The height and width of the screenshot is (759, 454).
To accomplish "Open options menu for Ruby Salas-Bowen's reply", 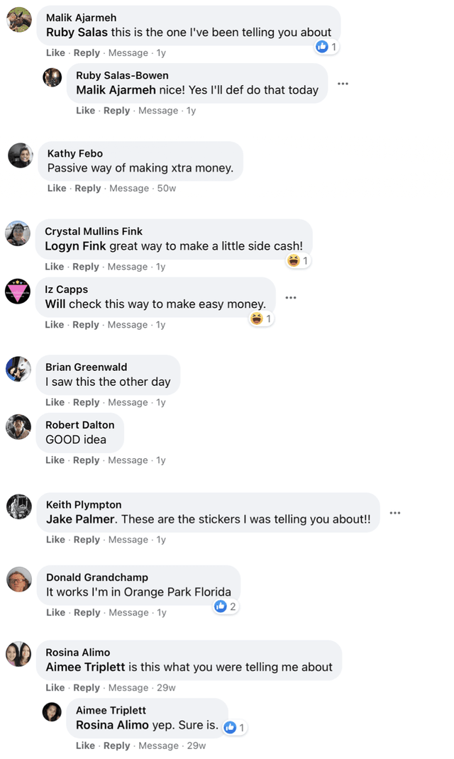I will (x=343, y=84).
